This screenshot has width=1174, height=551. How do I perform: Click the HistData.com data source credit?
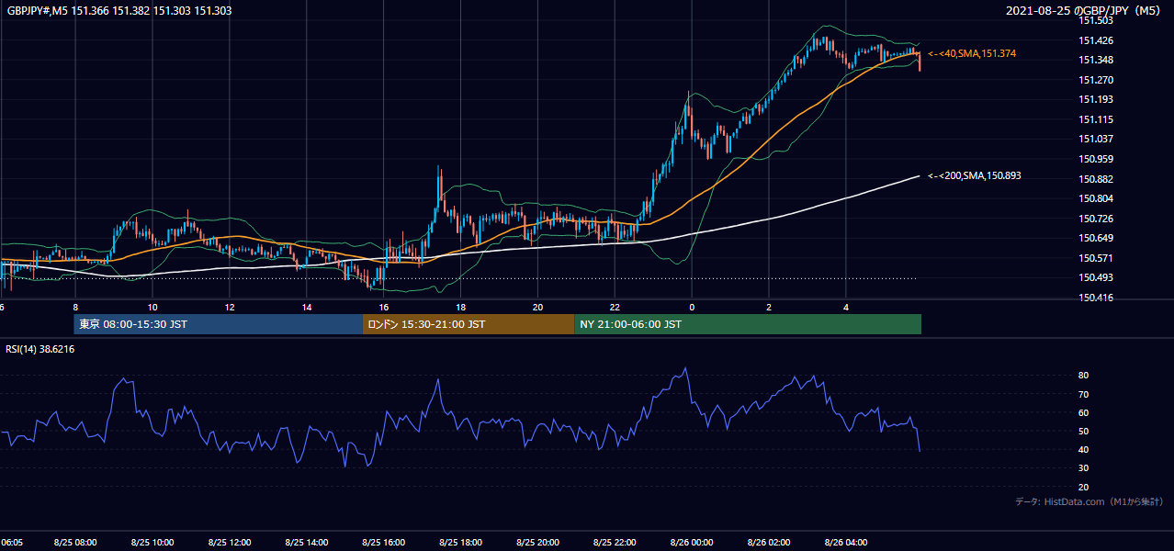coord(1089,501)
